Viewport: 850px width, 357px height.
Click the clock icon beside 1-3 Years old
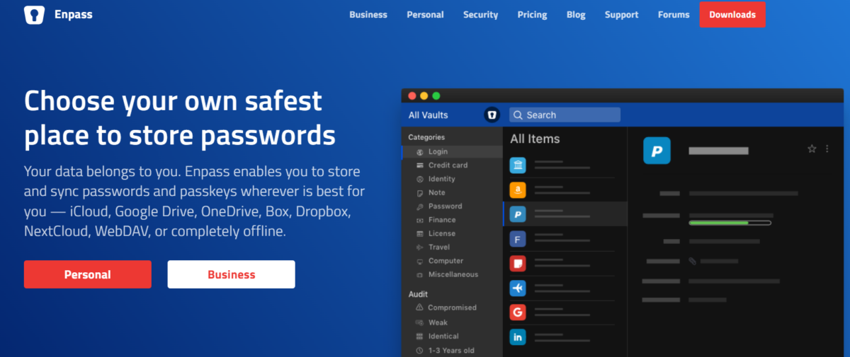click(x=420, y=351)
